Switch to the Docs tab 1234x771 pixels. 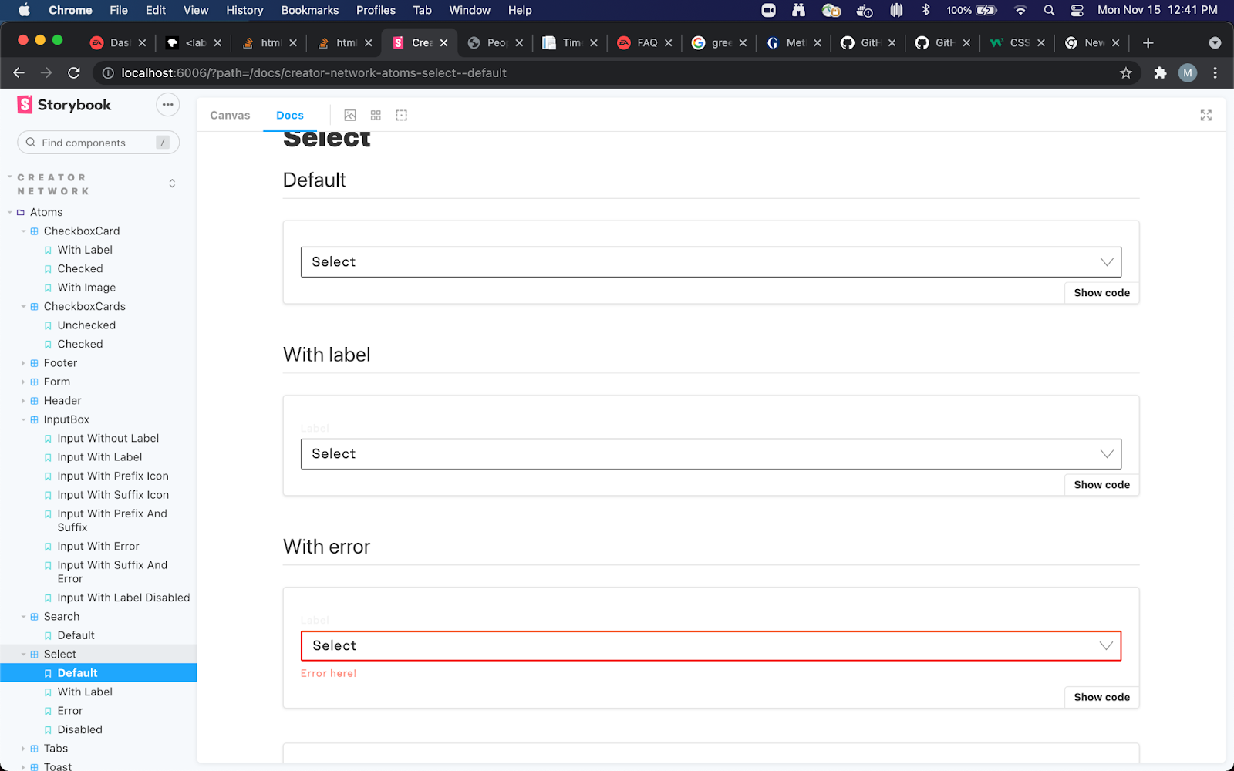[x=290, y=115]
